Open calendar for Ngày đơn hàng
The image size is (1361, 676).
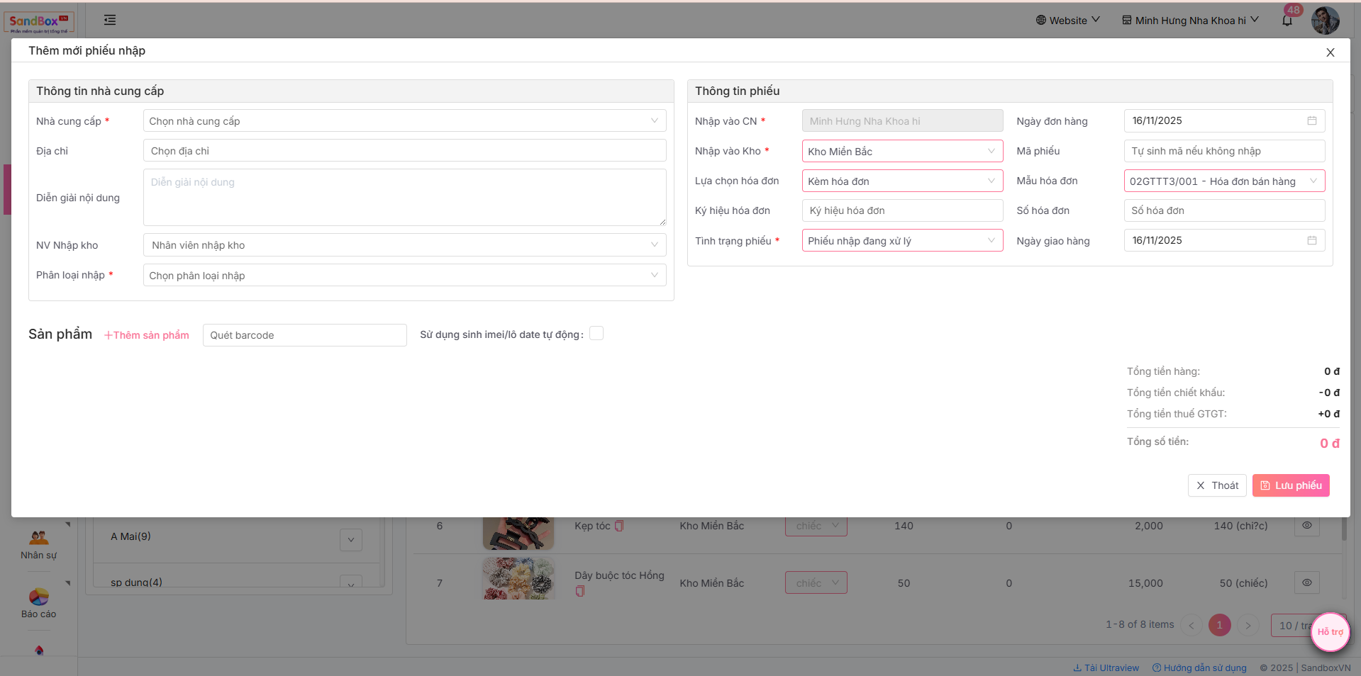1311,121
